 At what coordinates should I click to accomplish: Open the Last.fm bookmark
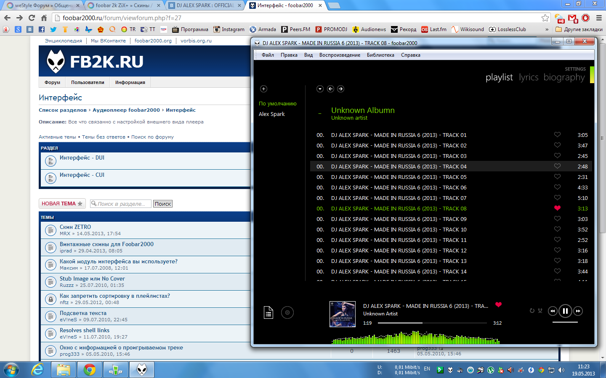pyautogui.click(x=434, y=29)
